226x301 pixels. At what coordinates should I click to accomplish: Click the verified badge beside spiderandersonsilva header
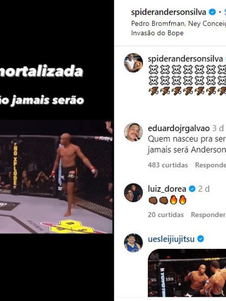(x=212, y=12)
